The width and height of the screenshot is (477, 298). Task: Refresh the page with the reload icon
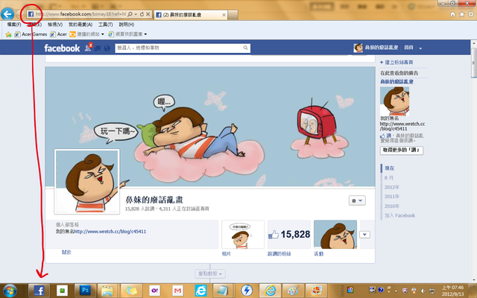[142, 14]
